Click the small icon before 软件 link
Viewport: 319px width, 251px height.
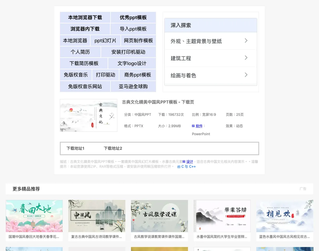(193, 126)
